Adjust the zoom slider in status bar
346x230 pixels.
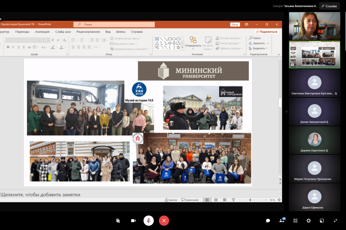[250, 200]
